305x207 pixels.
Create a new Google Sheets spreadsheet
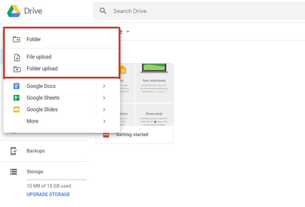click(50, 98)
